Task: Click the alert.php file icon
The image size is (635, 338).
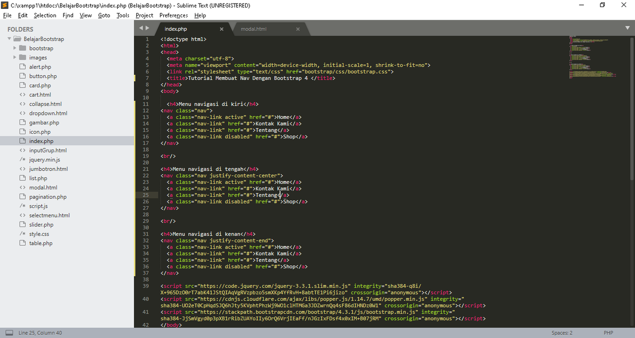Action: click(22, 67)
